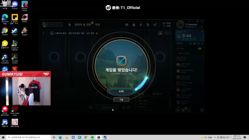Open the Angvik game shortcut
The image size is (249, 140).
[x=25, y=31]
